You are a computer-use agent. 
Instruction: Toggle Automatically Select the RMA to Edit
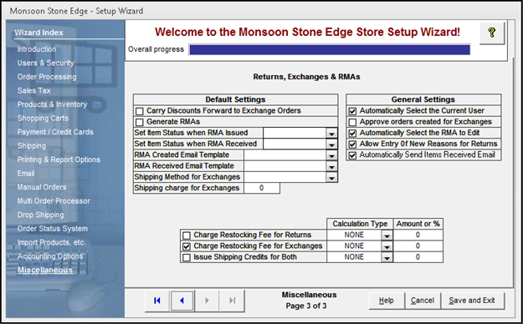352,134
